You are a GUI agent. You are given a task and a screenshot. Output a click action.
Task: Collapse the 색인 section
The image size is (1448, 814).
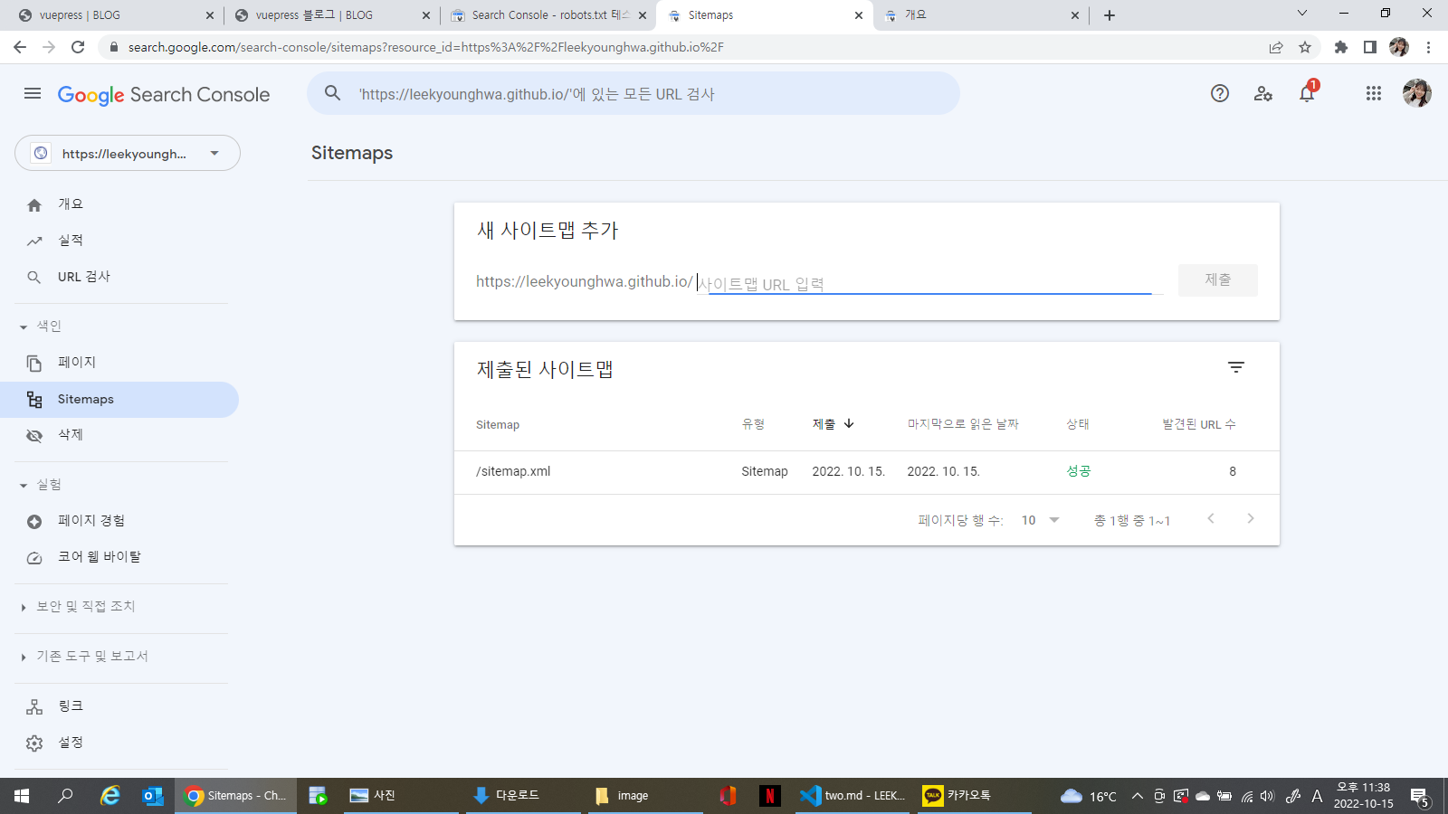[x=24, y=327]
